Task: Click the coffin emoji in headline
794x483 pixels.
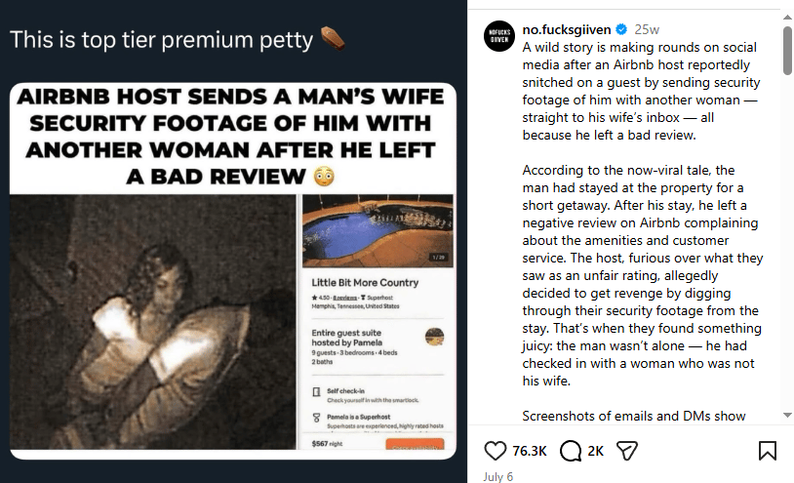Action: pyautogui.click(x=333, y=38)
